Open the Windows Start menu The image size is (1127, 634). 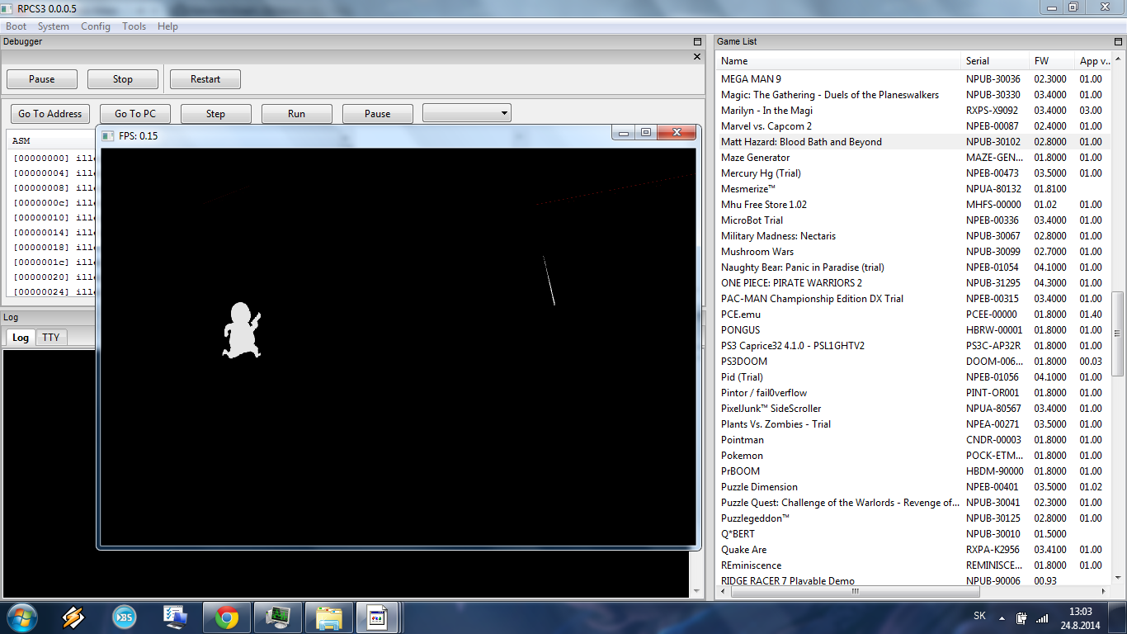(21, 617)
